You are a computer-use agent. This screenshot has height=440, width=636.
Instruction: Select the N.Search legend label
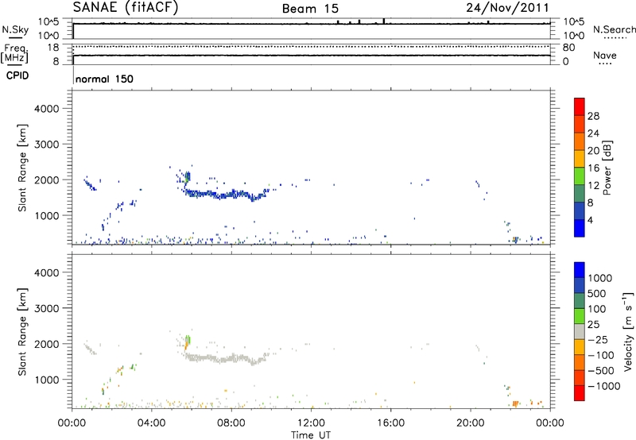click(x=614, y=29)
